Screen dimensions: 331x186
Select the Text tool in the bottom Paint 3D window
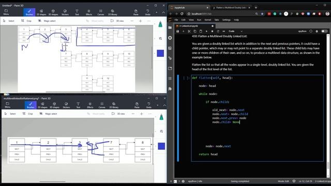pos(78,105)
